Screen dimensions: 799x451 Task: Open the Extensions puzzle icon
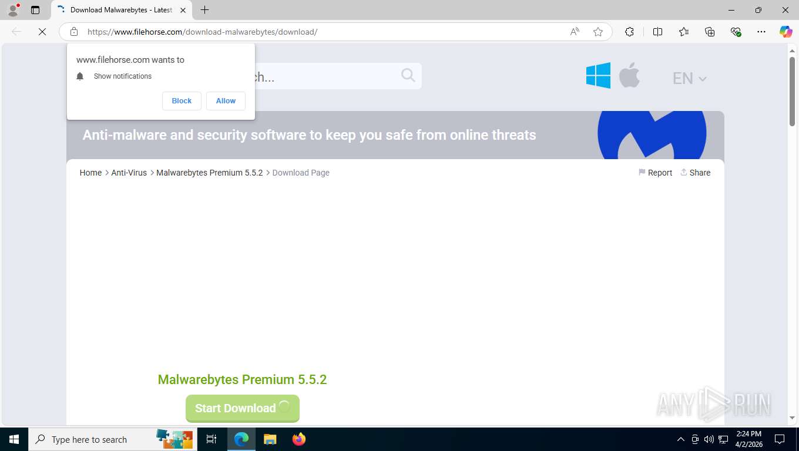coord(629,32)
